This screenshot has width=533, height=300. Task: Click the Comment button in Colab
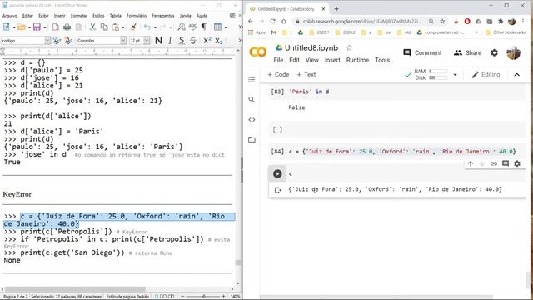(422, 52)
